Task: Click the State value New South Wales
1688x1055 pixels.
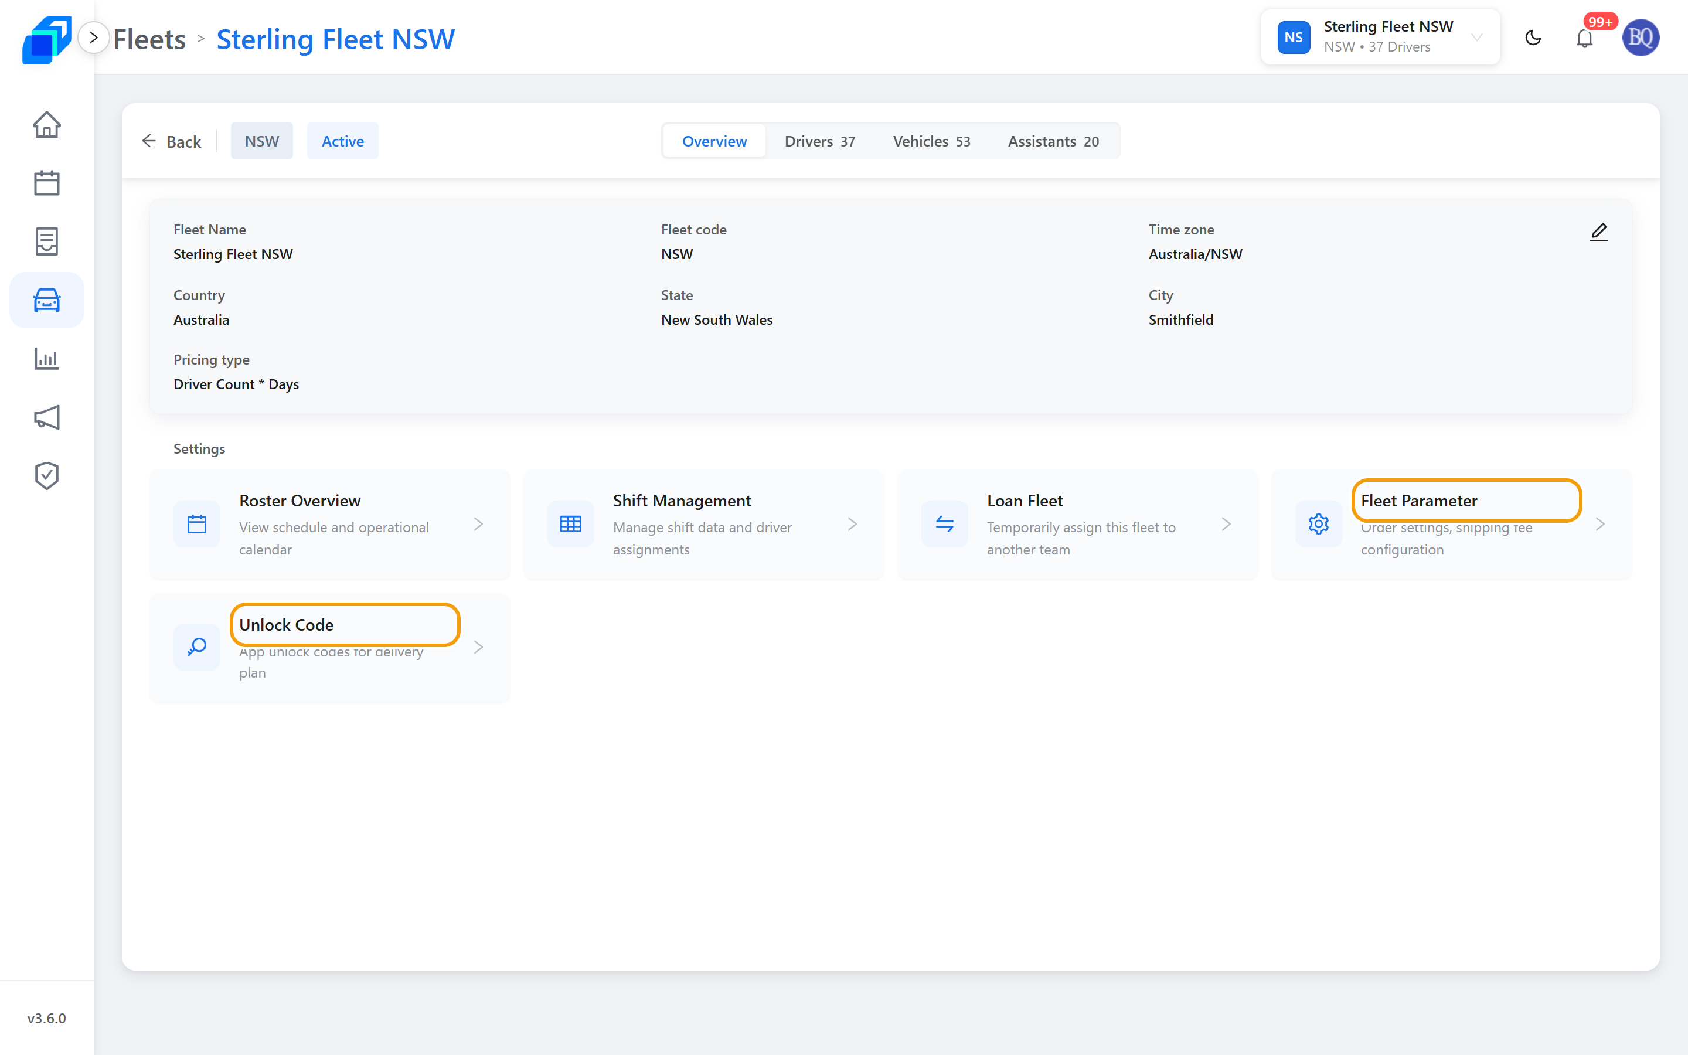Action: click(x=717, y=319)
